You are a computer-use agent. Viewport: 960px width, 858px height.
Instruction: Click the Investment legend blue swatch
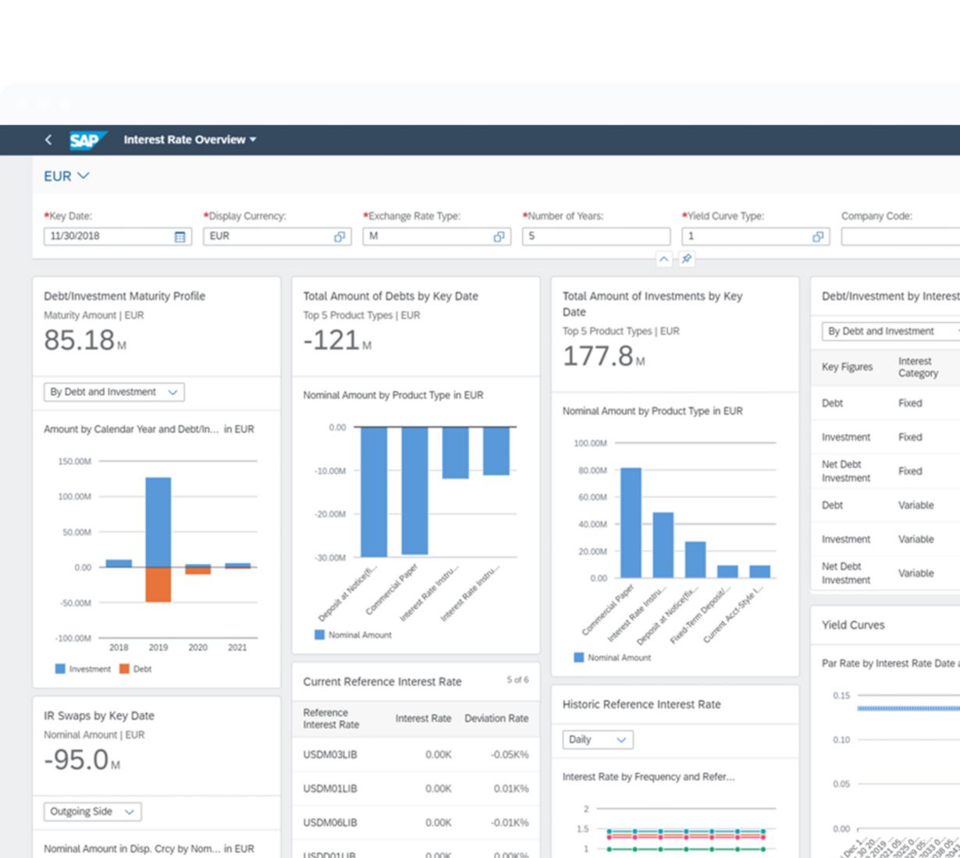click(x=60, y=669)
